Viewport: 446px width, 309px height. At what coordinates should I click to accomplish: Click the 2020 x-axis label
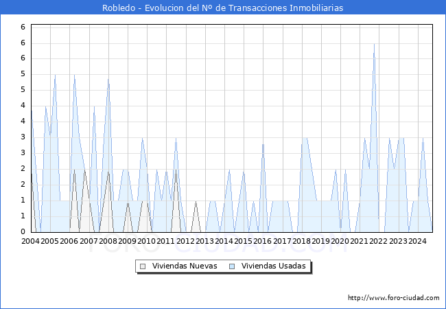coord(340,241)
